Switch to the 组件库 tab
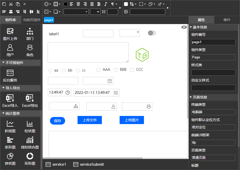Viewport: 240px width, 170px height. (x=11, y=20)
